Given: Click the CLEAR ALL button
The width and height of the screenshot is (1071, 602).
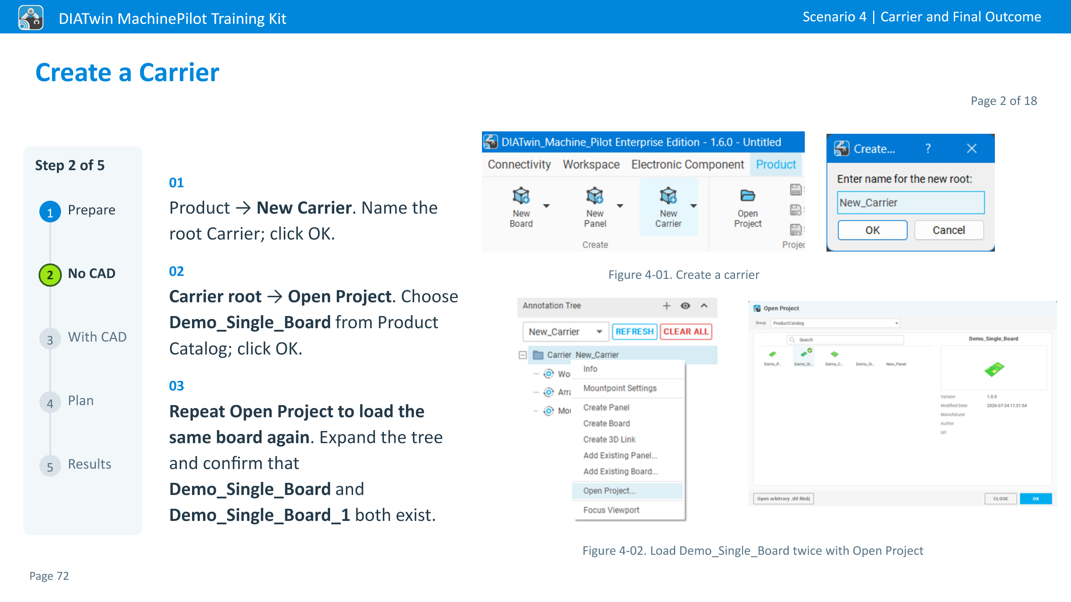Looking at the screenshot, I should pyautogui.click(x=686, y=332).
